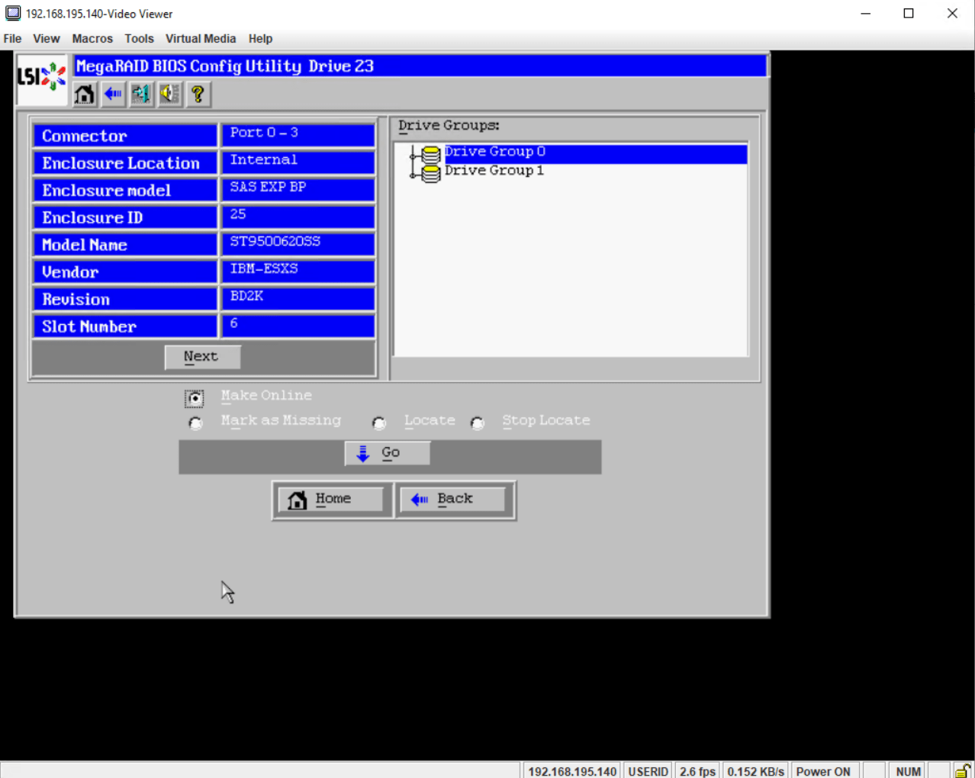This screenshot has width=975, height=778.
Task: Select the Stop Locate radio option
Action: click(x=477, y=422)
